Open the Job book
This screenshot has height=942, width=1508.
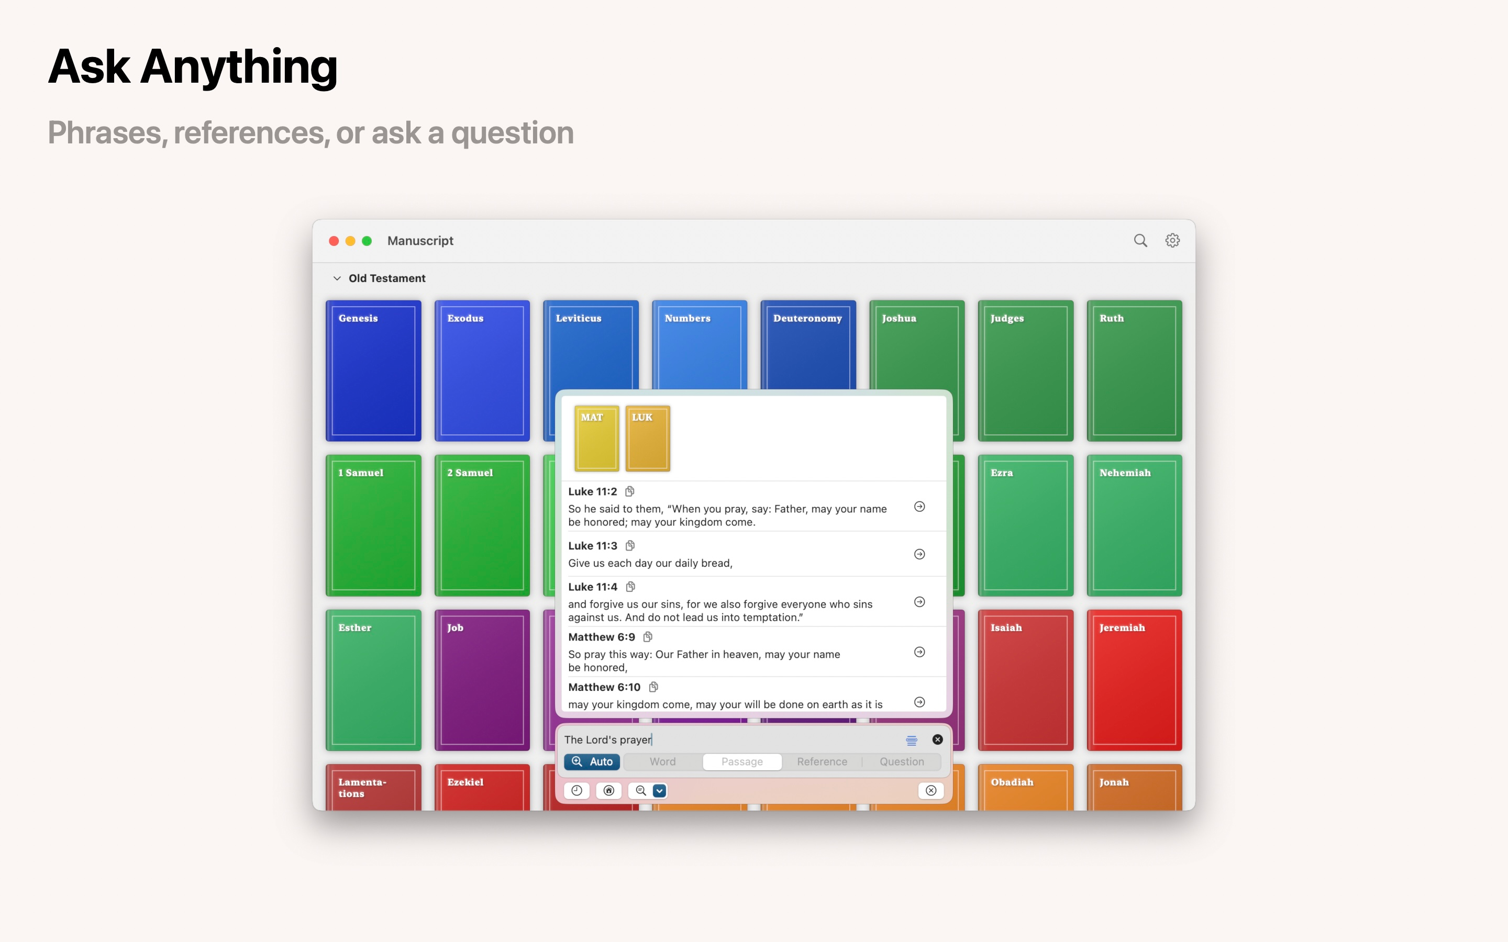[x=482, y=680]
